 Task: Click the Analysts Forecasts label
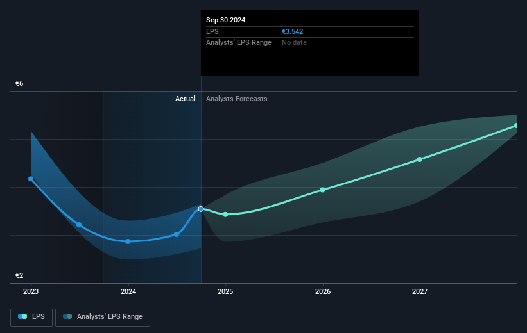pyautogui.click(x=237, y=99)
